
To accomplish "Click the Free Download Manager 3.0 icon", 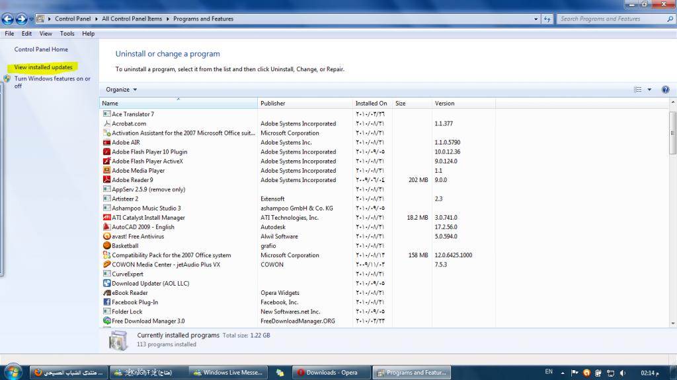I will pyautogui.click(x=106, y=321).
